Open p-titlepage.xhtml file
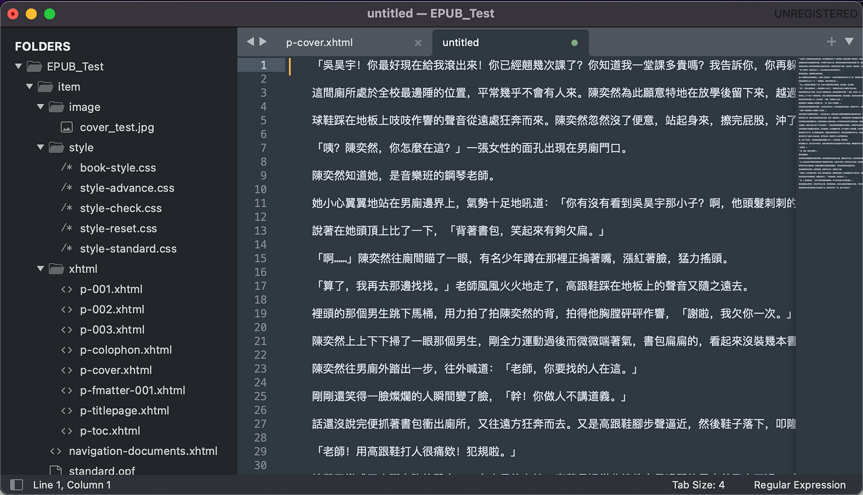The height and width of the screenshot is (495, 863). pyautogui.click(x=125, y=410)
